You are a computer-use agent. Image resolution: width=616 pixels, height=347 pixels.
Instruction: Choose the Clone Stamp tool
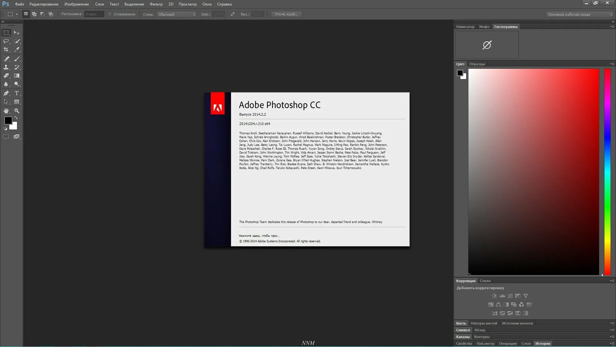tap(6, 67)
